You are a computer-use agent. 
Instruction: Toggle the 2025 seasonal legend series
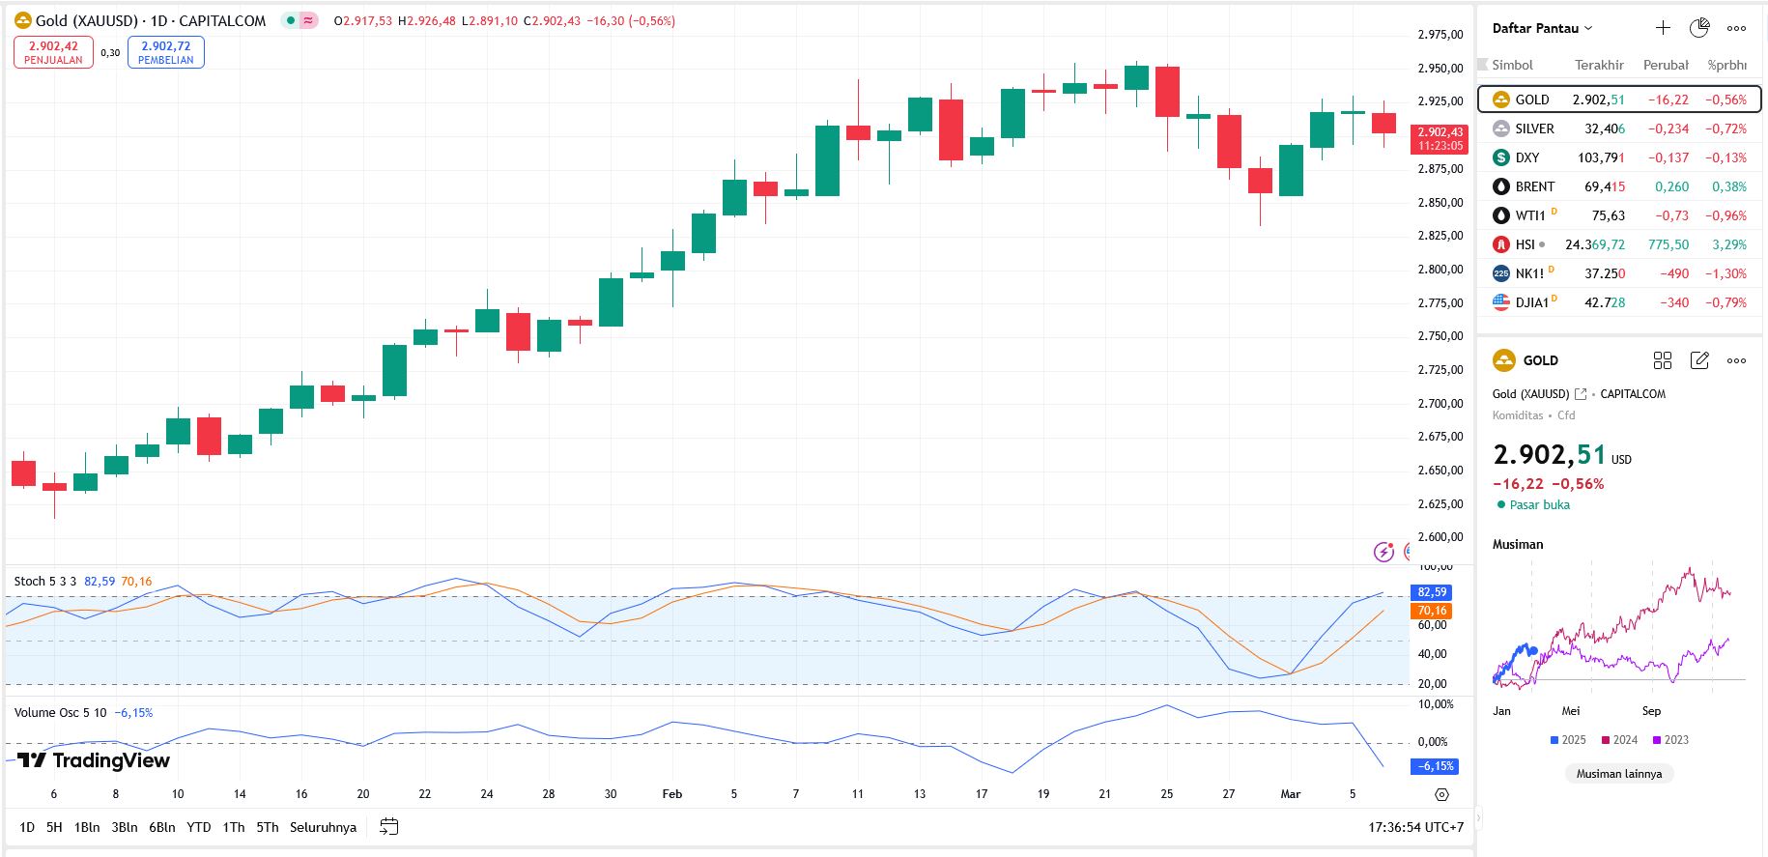(1567, 740)
